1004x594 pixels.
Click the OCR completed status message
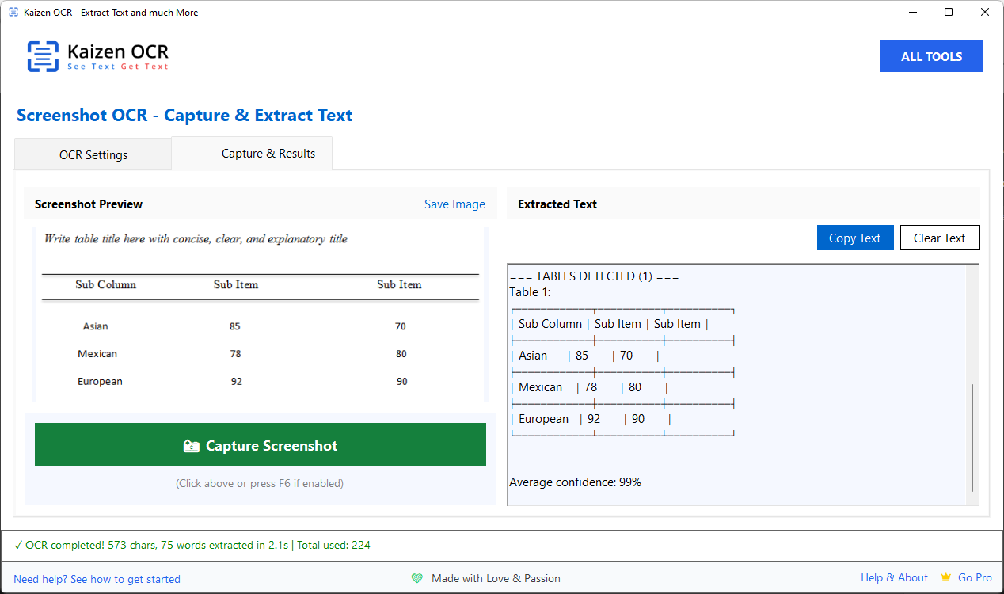click(x=193, y=545)
